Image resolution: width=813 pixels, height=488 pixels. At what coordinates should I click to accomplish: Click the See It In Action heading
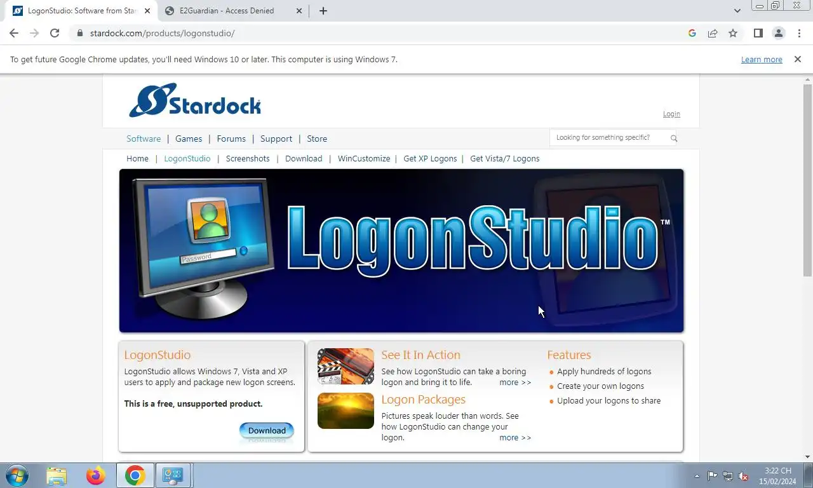click(420, 355)
